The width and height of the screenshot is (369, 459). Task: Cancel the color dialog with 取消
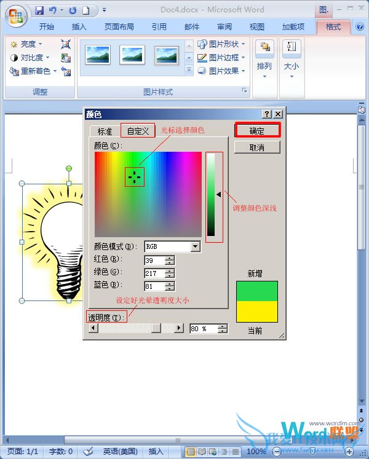coord(257,147)
